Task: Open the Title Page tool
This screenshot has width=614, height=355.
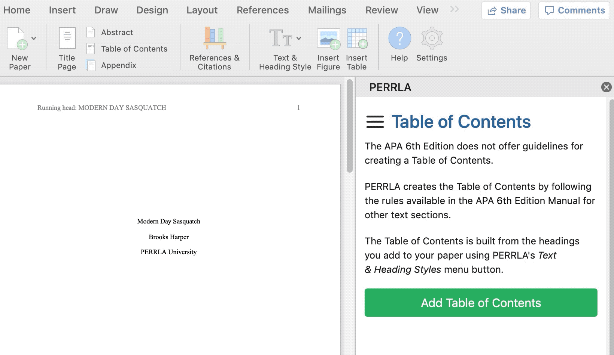Action: tap(67, 39)
